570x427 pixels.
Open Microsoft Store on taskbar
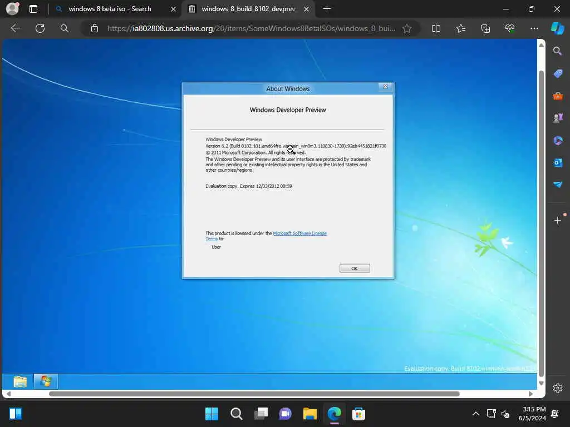359,414
